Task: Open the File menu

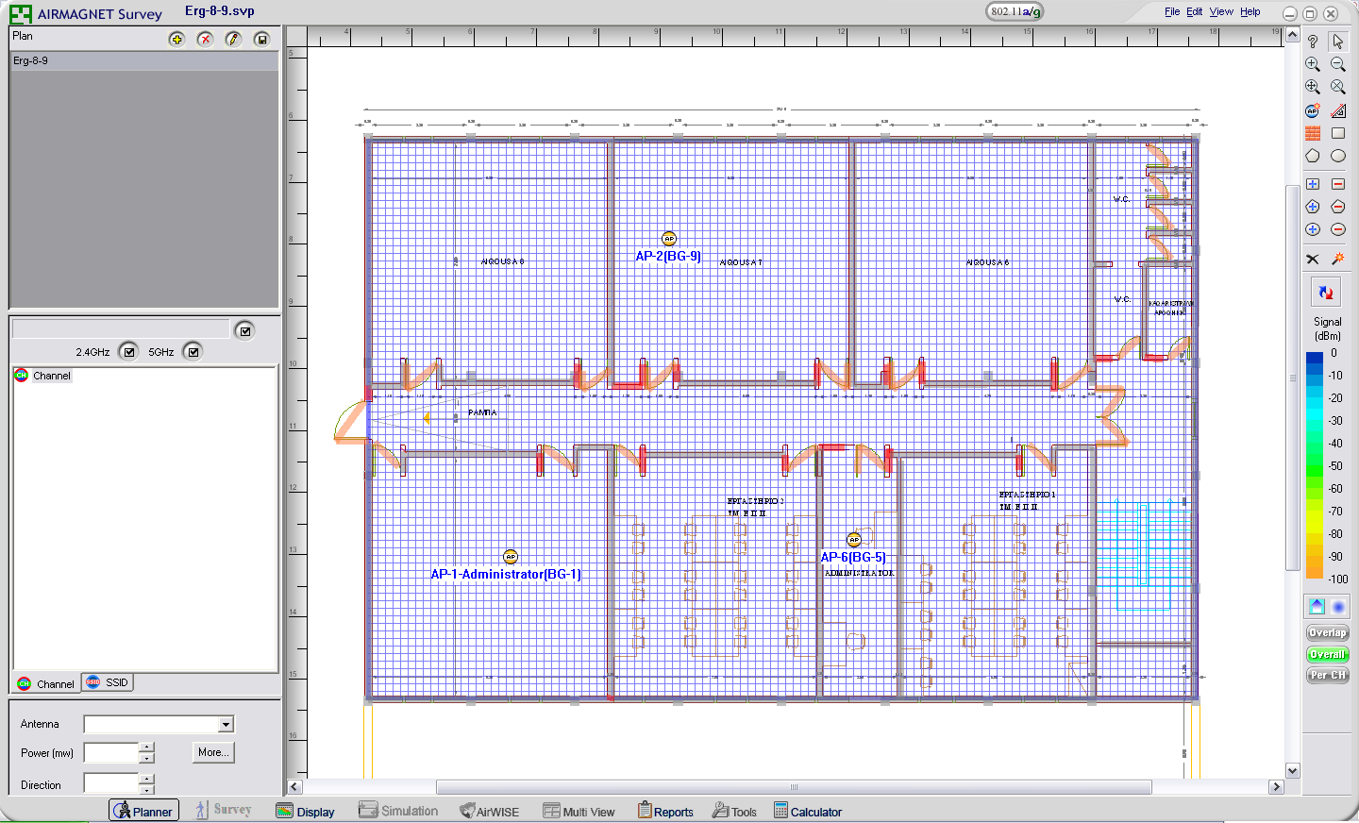Action: pos(1172,11)
